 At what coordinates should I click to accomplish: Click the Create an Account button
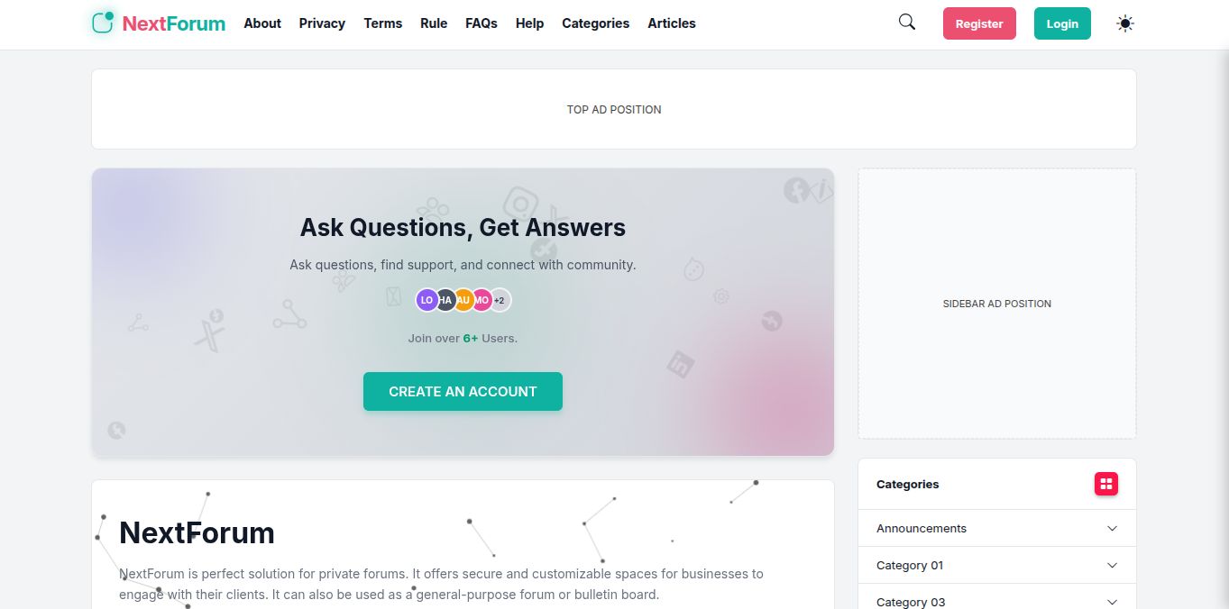[x=463, y=392]
